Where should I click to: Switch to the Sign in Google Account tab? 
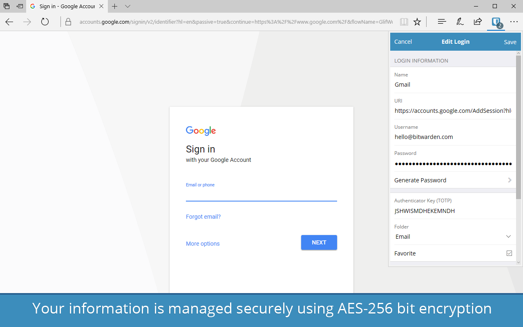tap(65, 6)
